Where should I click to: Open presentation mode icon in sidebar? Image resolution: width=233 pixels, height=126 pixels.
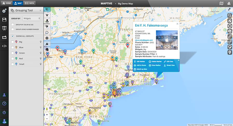[x=4, y=28]
